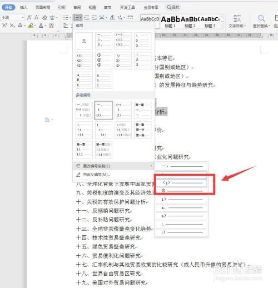This screenshot has width=278, height=288.
Task: Choose the a) level in level submenu
Action: click(181, 216)
